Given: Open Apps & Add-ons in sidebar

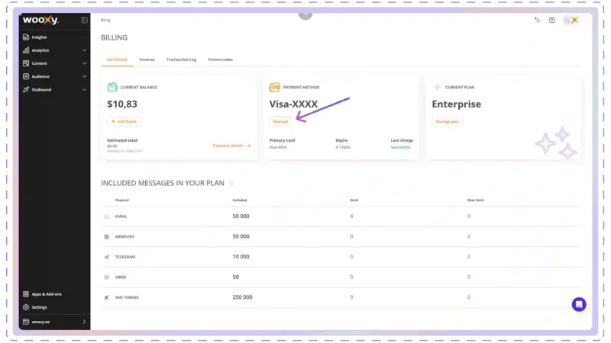Looking at the screenshot, I should pos(47,294).
